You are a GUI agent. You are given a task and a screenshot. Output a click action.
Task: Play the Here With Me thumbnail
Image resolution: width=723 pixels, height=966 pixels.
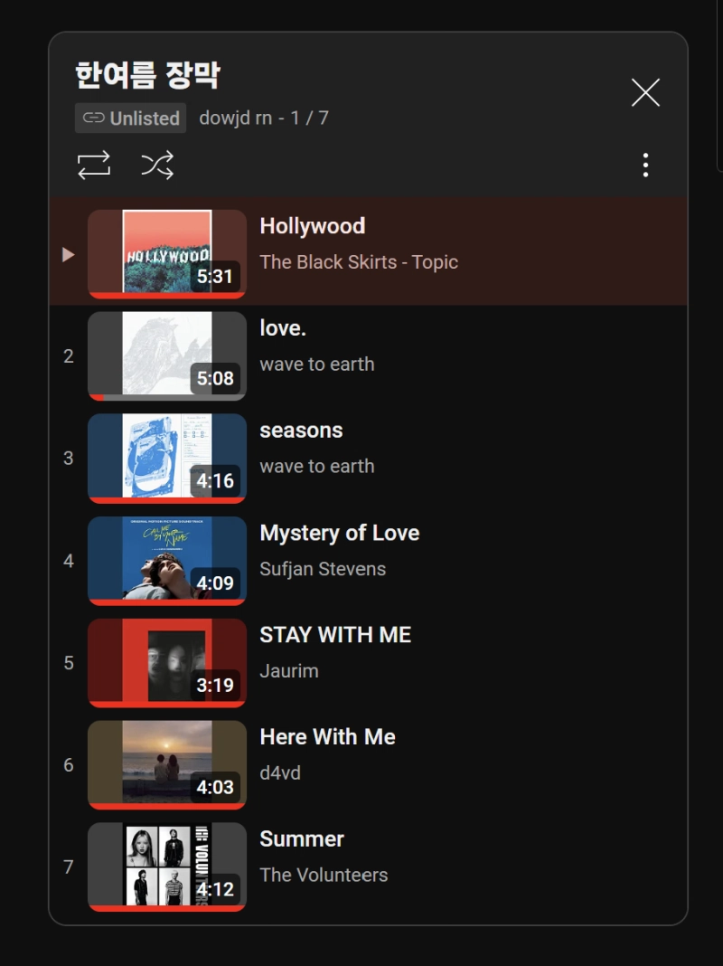167,763
